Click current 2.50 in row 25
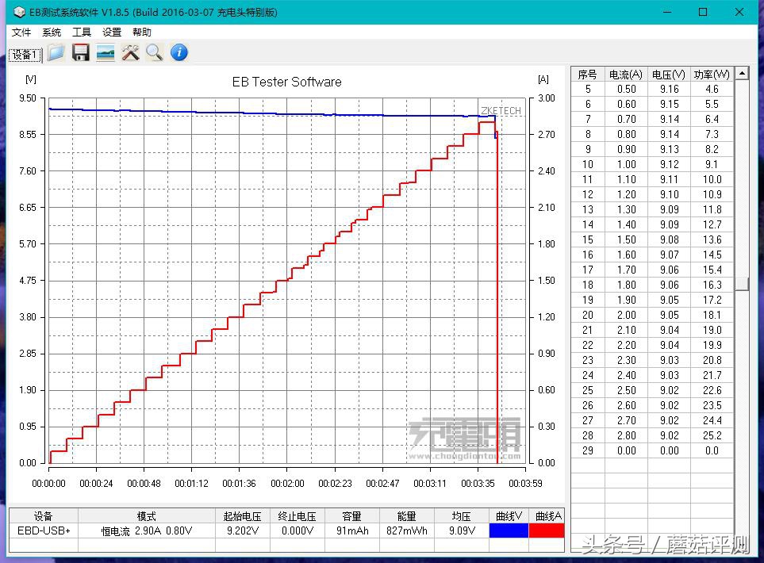 (x=626, y=391)
